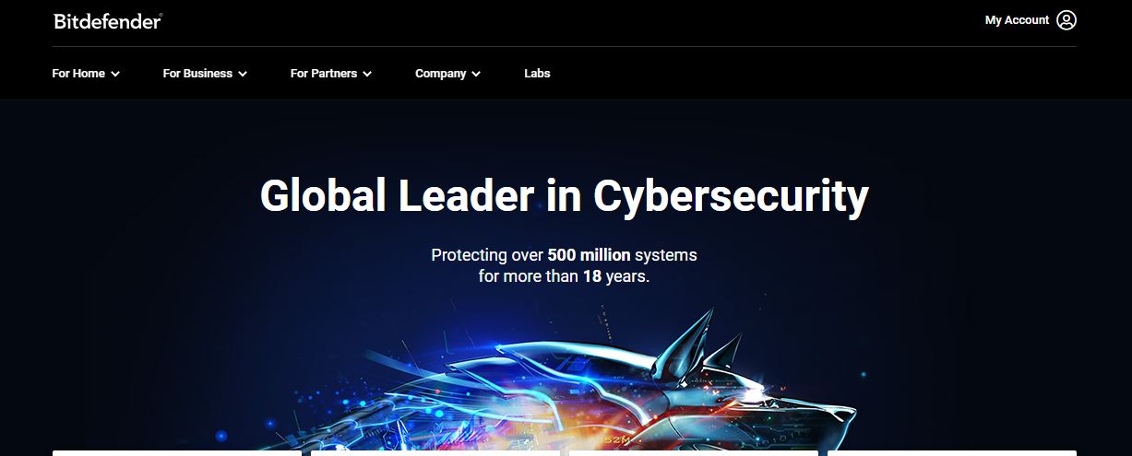Select the second white card at the bottom
Image resolution: width=1132 pixels, height=456 pixels.
(x=435, y=453)
